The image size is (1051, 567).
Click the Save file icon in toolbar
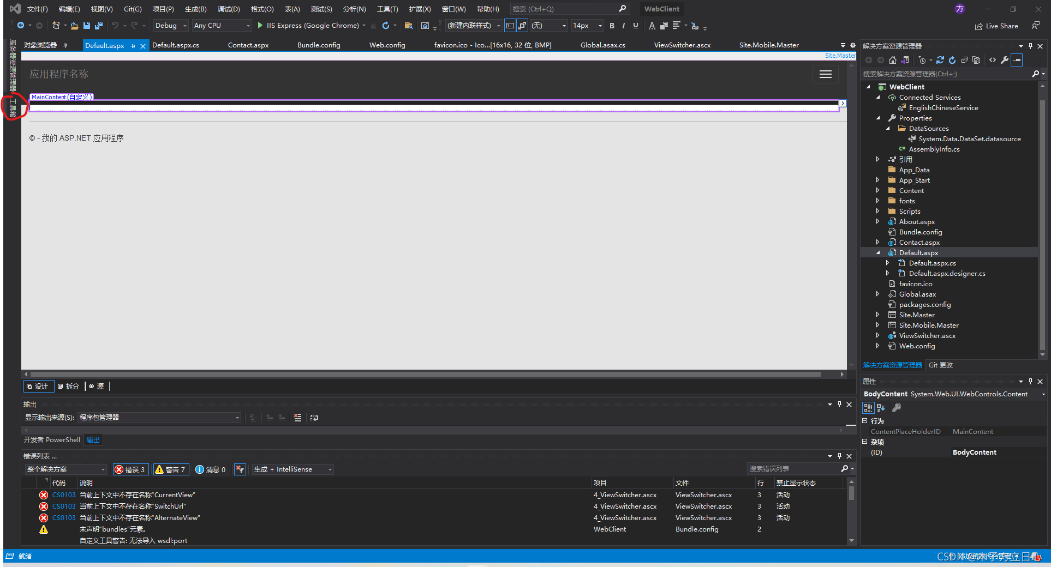click(86, 26)
